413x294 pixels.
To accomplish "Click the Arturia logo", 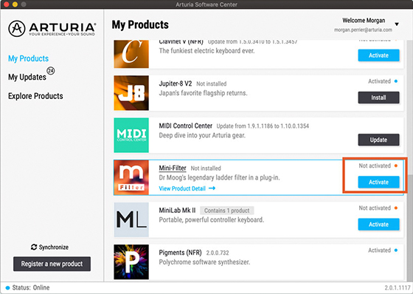I will click(x=52, y=29).
